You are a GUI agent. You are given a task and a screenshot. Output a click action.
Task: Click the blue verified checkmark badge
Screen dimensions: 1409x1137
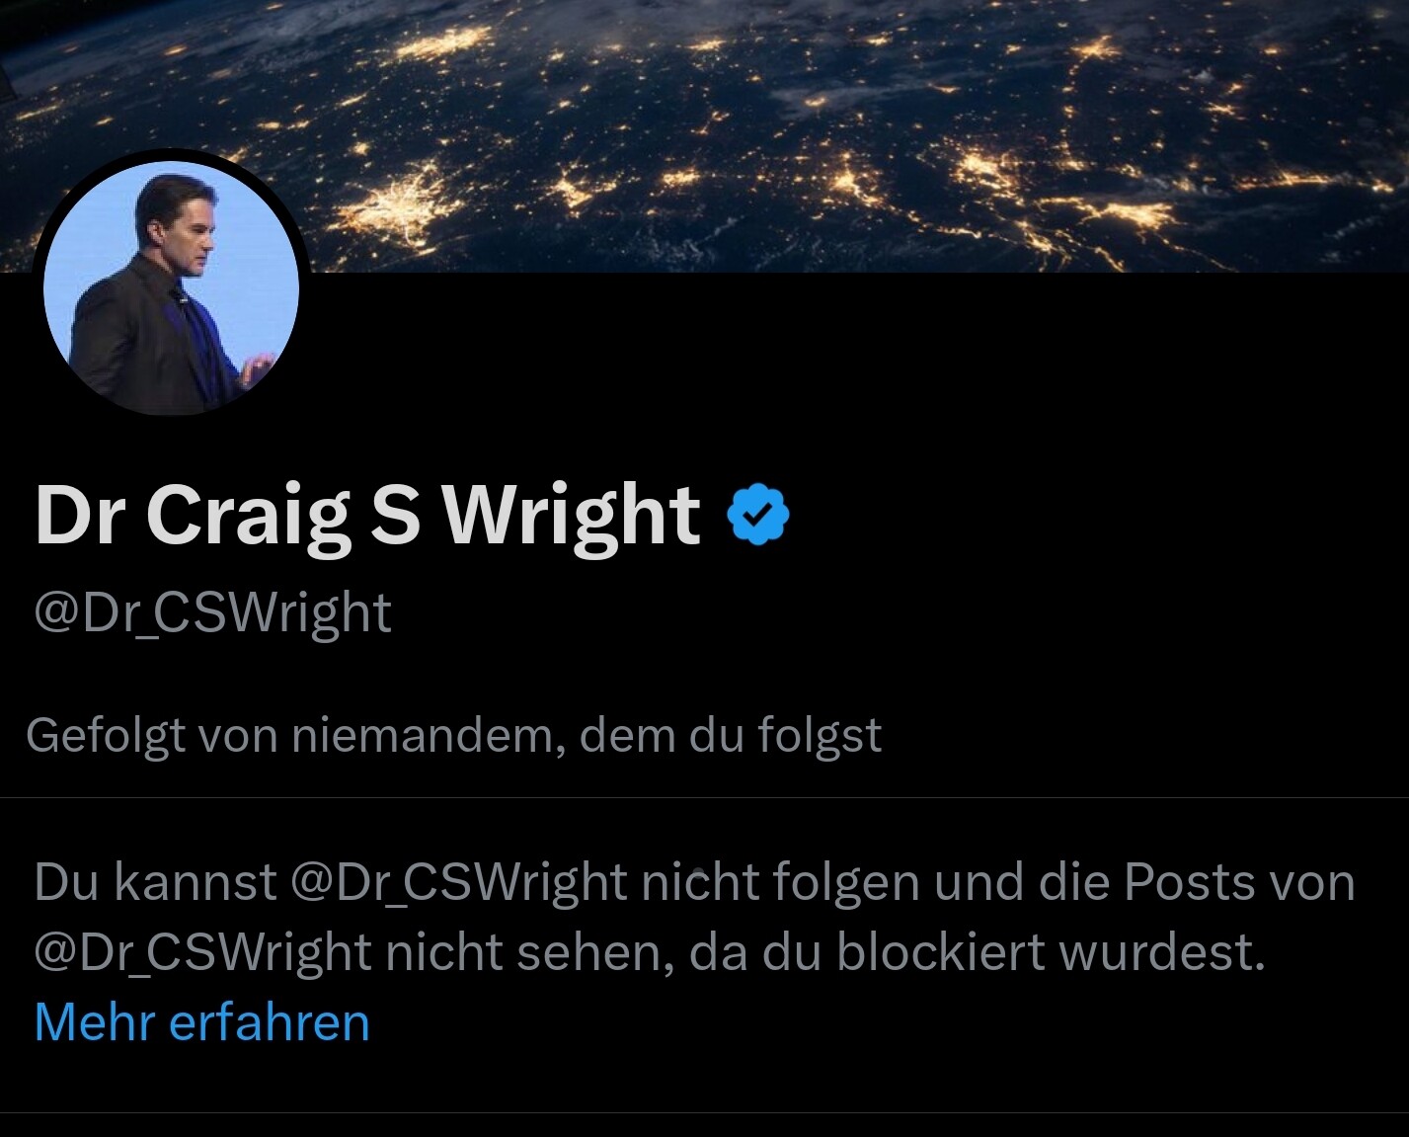point(758,514)
